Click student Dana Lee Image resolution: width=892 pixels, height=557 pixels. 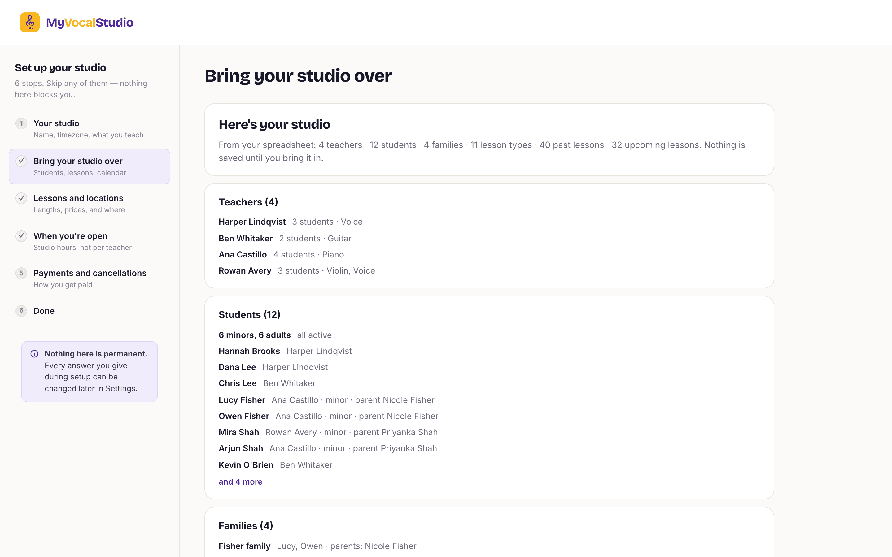237,367
